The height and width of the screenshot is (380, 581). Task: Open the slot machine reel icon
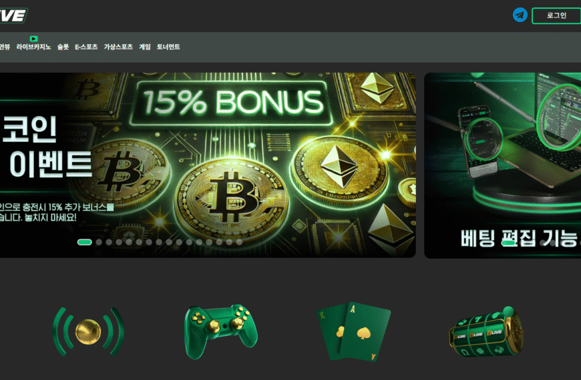coord(486,331)
